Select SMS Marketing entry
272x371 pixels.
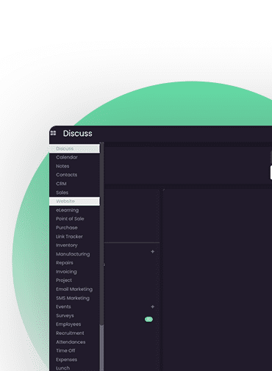click(x=73, y=298)
